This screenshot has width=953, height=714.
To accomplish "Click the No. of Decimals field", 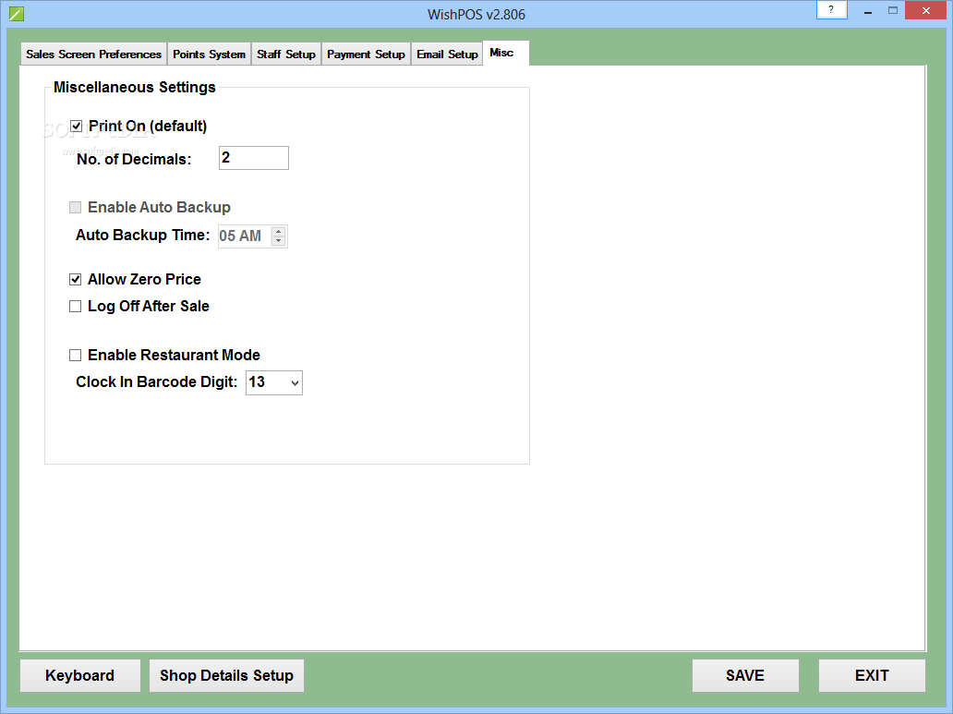I will coord(253,158).
